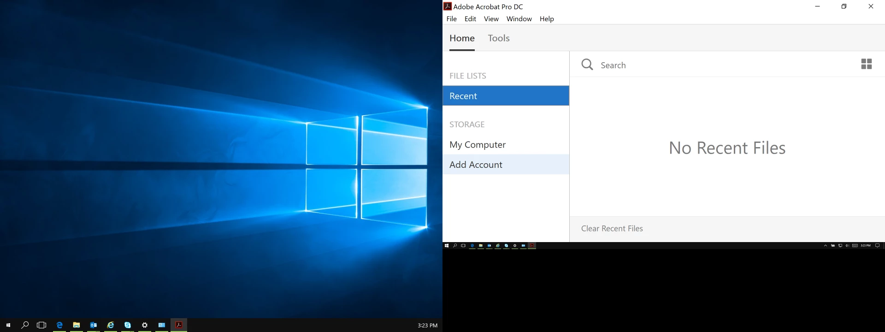Open the View menu in Acrobat

click(491, 19)
